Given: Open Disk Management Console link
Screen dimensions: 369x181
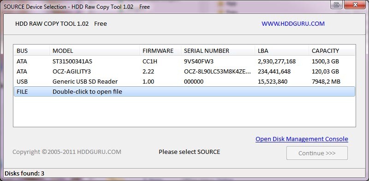Looking at the screenshot, I should (x=302, y=139).
